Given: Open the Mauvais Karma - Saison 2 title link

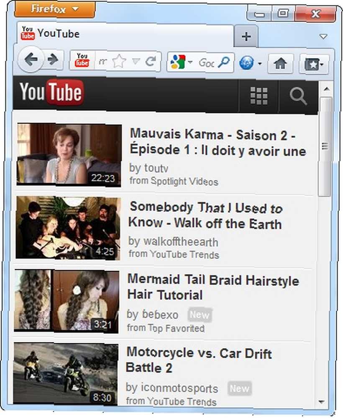Looking at the screenshot, I should click(218, 143).
